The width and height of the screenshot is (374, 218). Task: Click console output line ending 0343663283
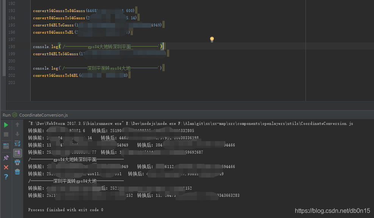tap(134, 195)
